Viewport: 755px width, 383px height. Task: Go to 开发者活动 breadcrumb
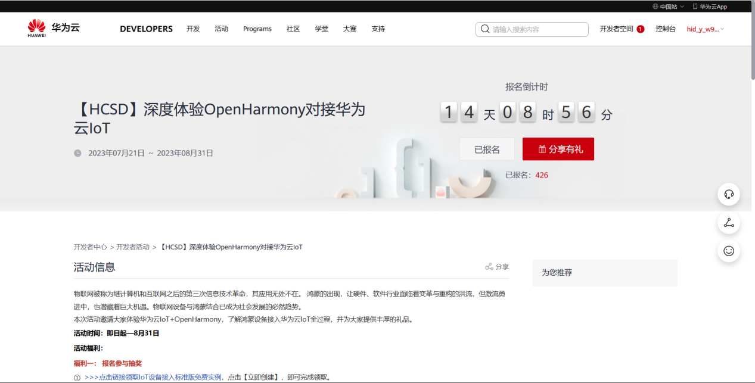click(x=133, y=247)
